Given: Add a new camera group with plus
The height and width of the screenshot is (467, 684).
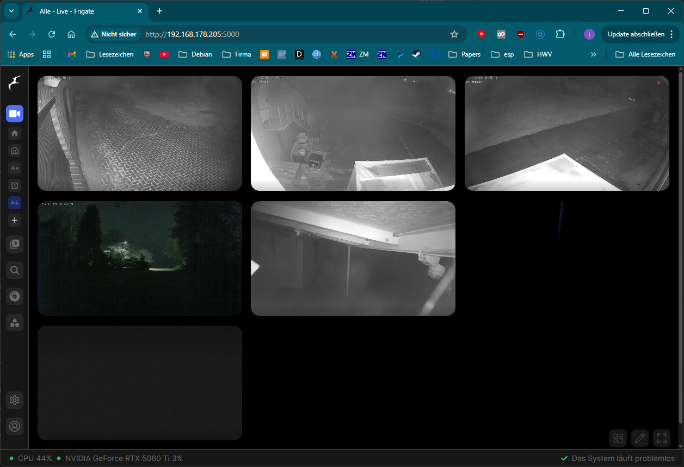Looking at the screenshot, I should click(x=15, y=220).
